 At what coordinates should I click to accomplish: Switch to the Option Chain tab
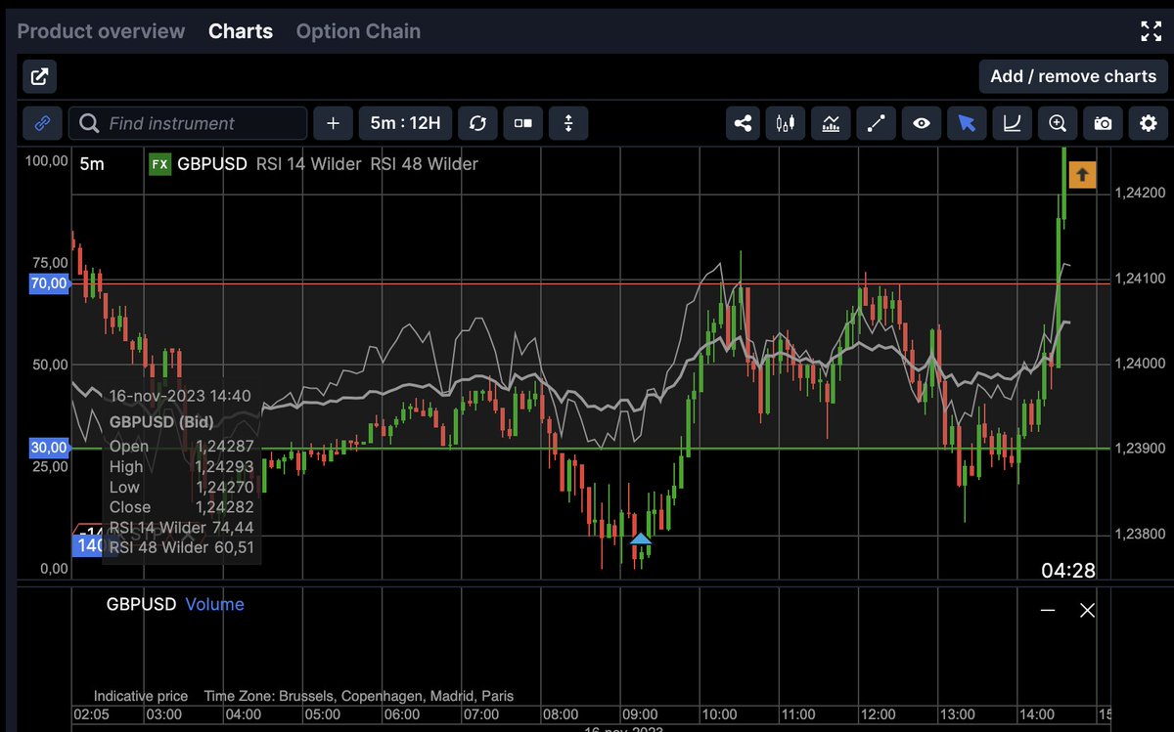pos(357,31)
